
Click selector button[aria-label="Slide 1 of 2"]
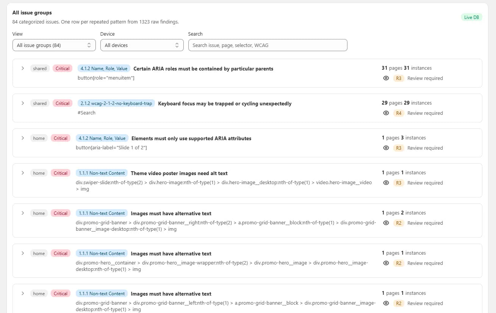click(111, 147)
